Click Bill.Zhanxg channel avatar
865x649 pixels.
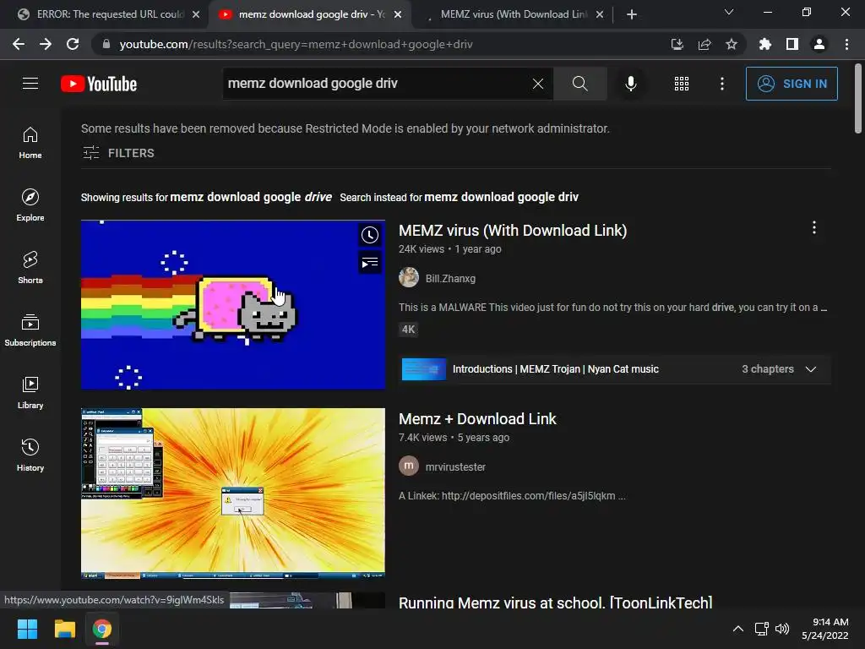[409, 277]
